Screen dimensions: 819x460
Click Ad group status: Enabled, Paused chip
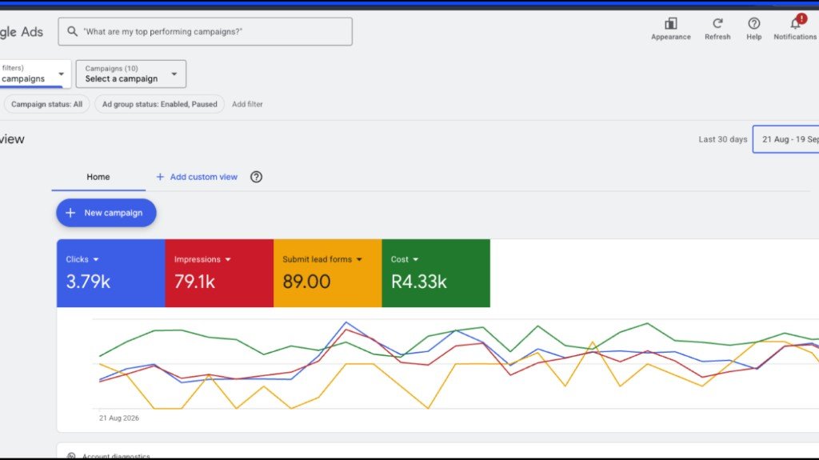pyautogui.click(x=159, y=104)
